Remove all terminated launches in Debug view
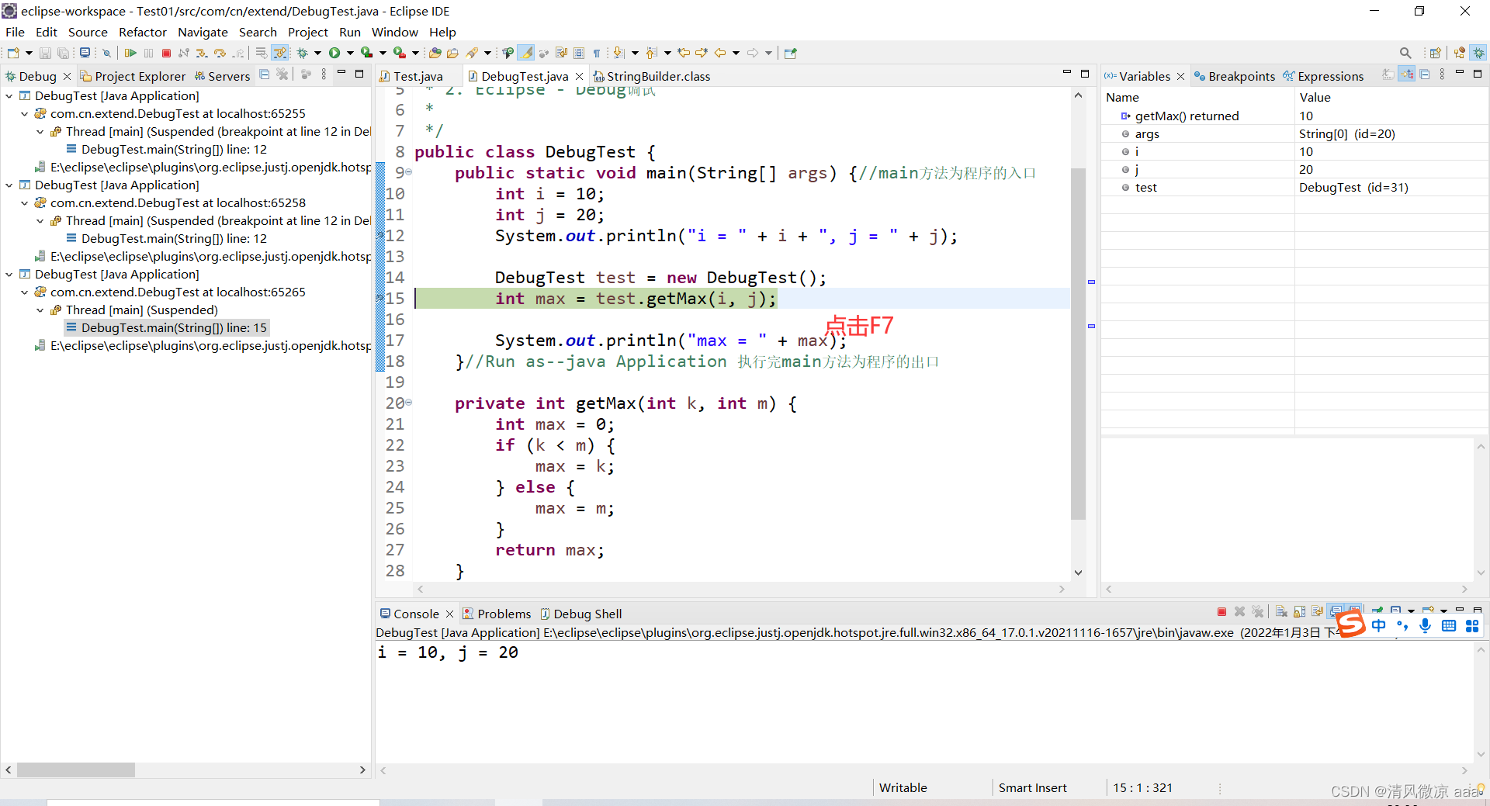Screen dimensions: 1490x806 [x=282, y=74]
